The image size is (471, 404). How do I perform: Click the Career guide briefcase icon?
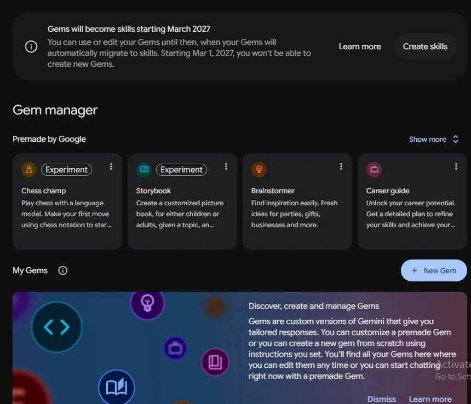tap(374, 170)
